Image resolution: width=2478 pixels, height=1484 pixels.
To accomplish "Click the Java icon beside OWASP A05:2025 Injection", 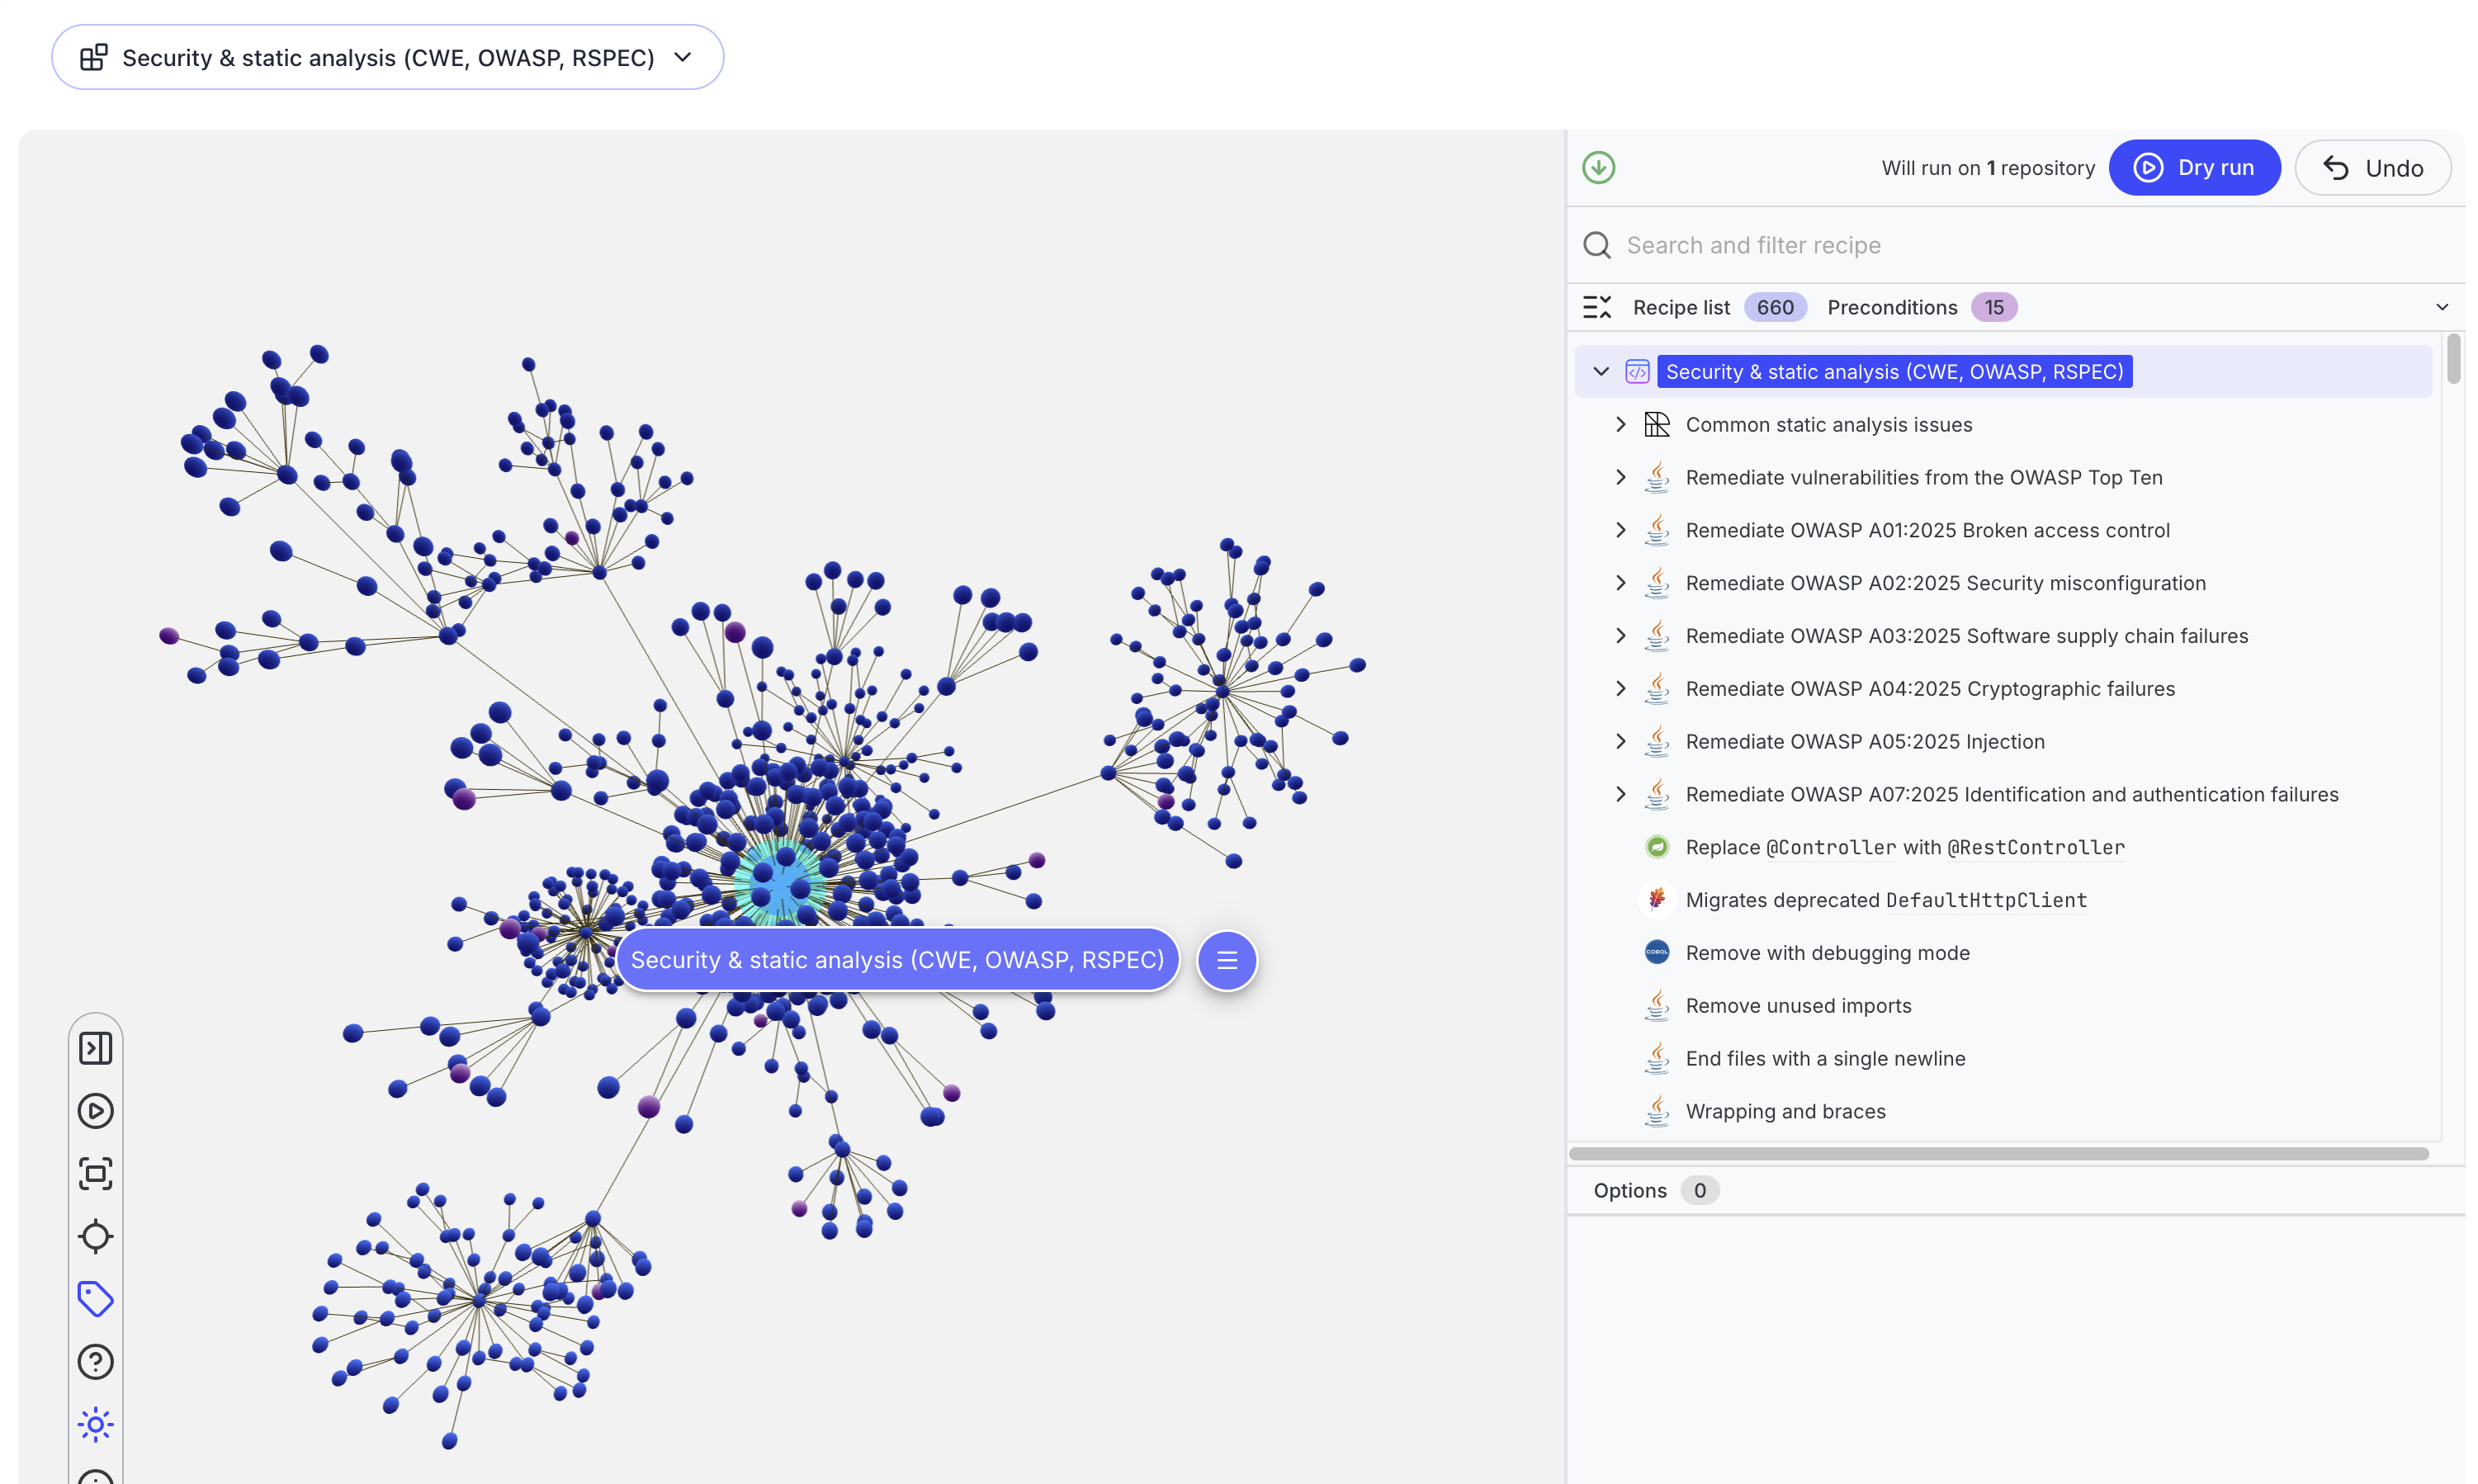I will pos(1656,741).
